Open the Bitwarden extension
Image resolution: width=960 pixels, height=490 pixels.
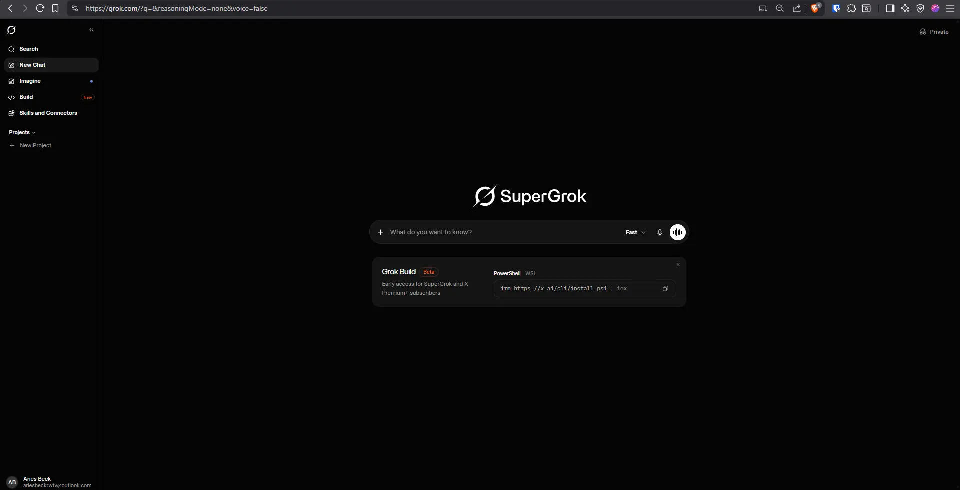pos(836,8)
